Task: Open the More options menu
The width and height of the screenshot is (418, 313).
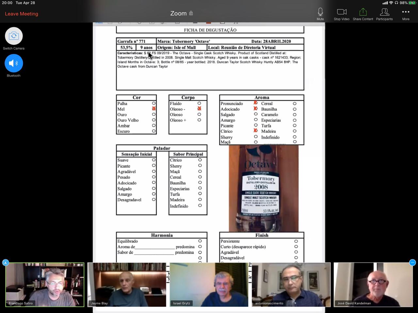Action: [x=406, y=14]
